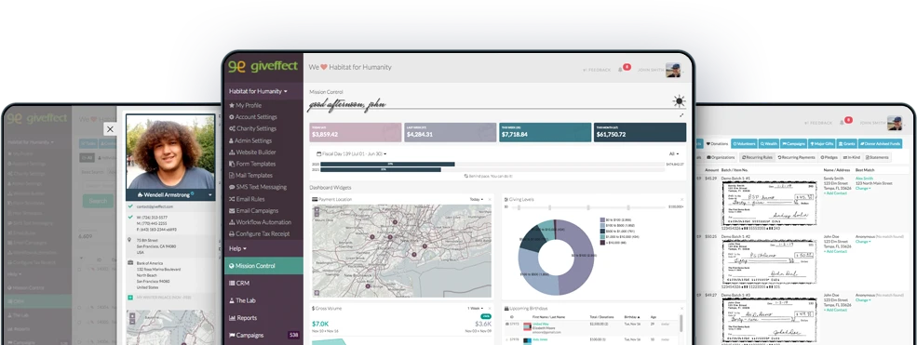The width and height of the screenshot is (917, 345).
Task: Open the Grants tab in right window
Action: coord(846,143)
